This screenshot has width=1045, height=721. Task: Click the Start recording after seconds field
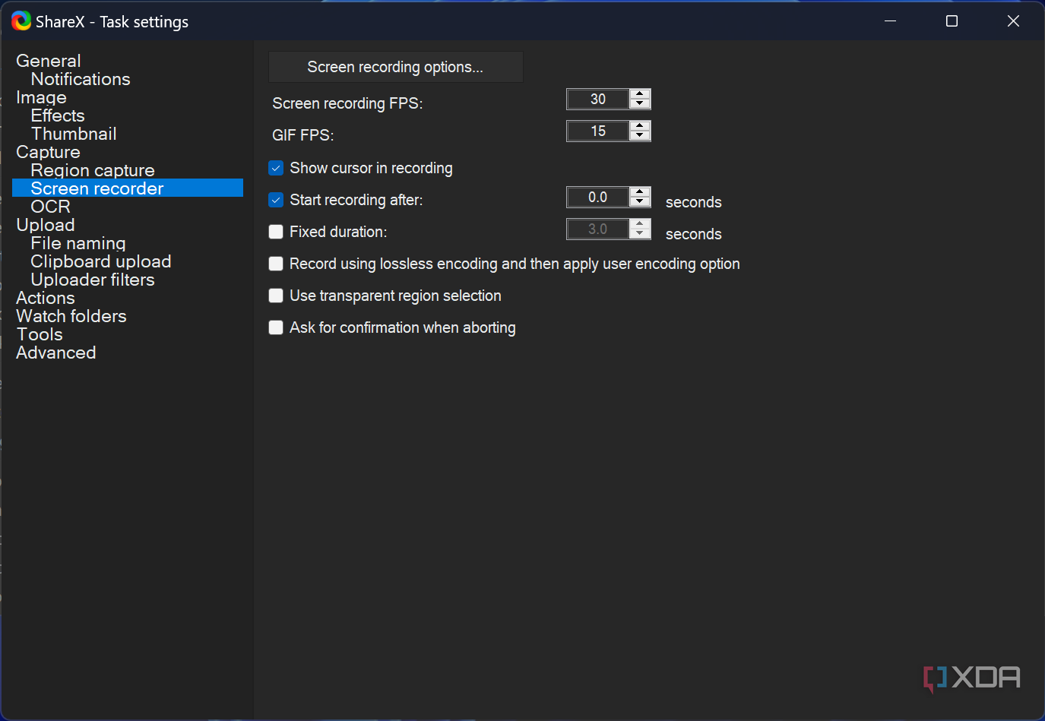[598, 197]
